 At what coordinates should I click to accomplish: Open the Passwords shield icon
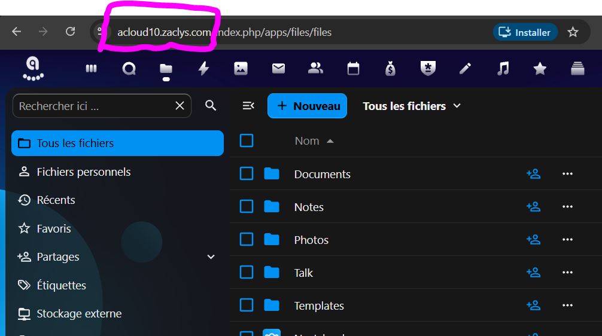click(x=428, y=69)
